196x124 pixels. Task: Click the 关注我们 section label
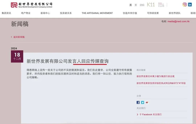(141, 108)
